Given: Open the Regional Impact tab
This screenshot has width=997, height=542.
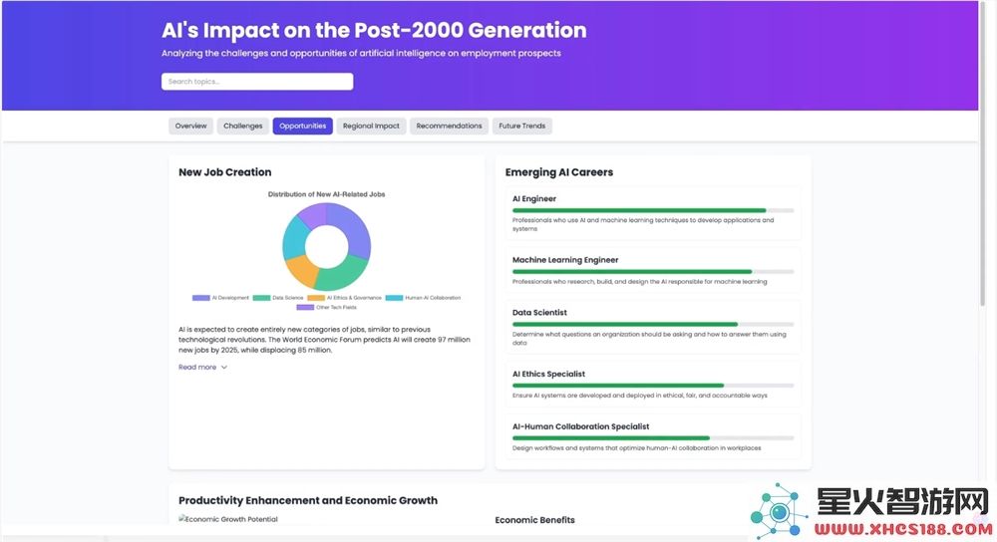Looking at the screenshot, I should pyautogui.click(x=371, y=126).
